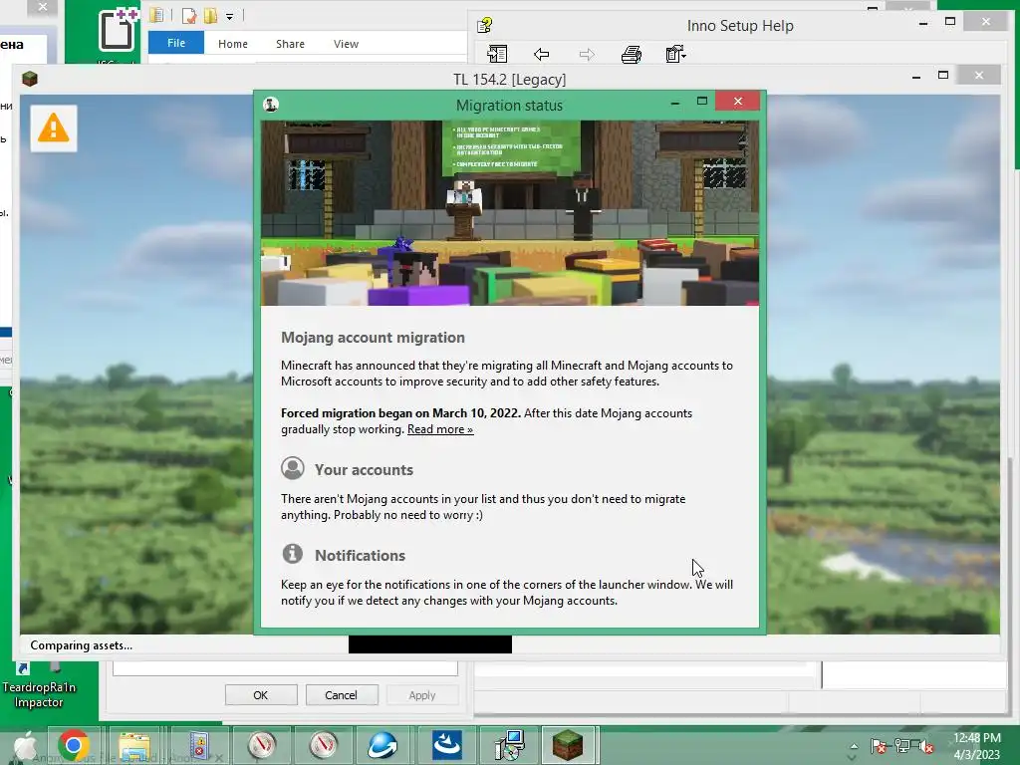Click the folder icon in Explorer title bar

156,14
